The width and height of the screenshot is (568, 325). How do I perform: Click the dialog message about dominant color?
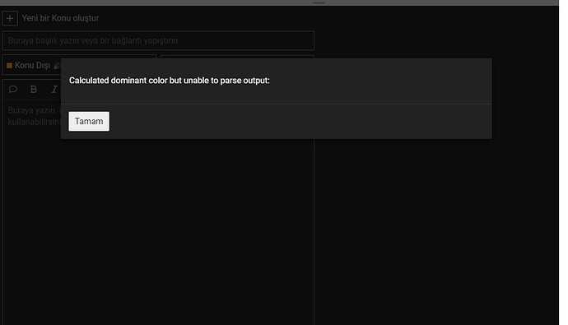pos(170,81)
